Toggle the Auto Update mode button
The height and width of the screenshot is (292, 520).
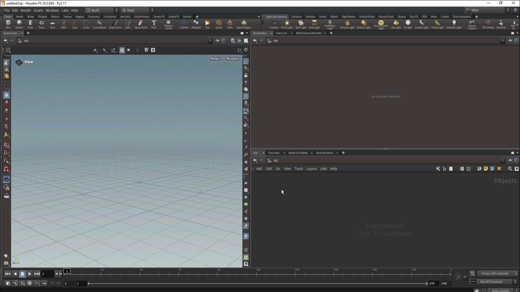(500, 290)
